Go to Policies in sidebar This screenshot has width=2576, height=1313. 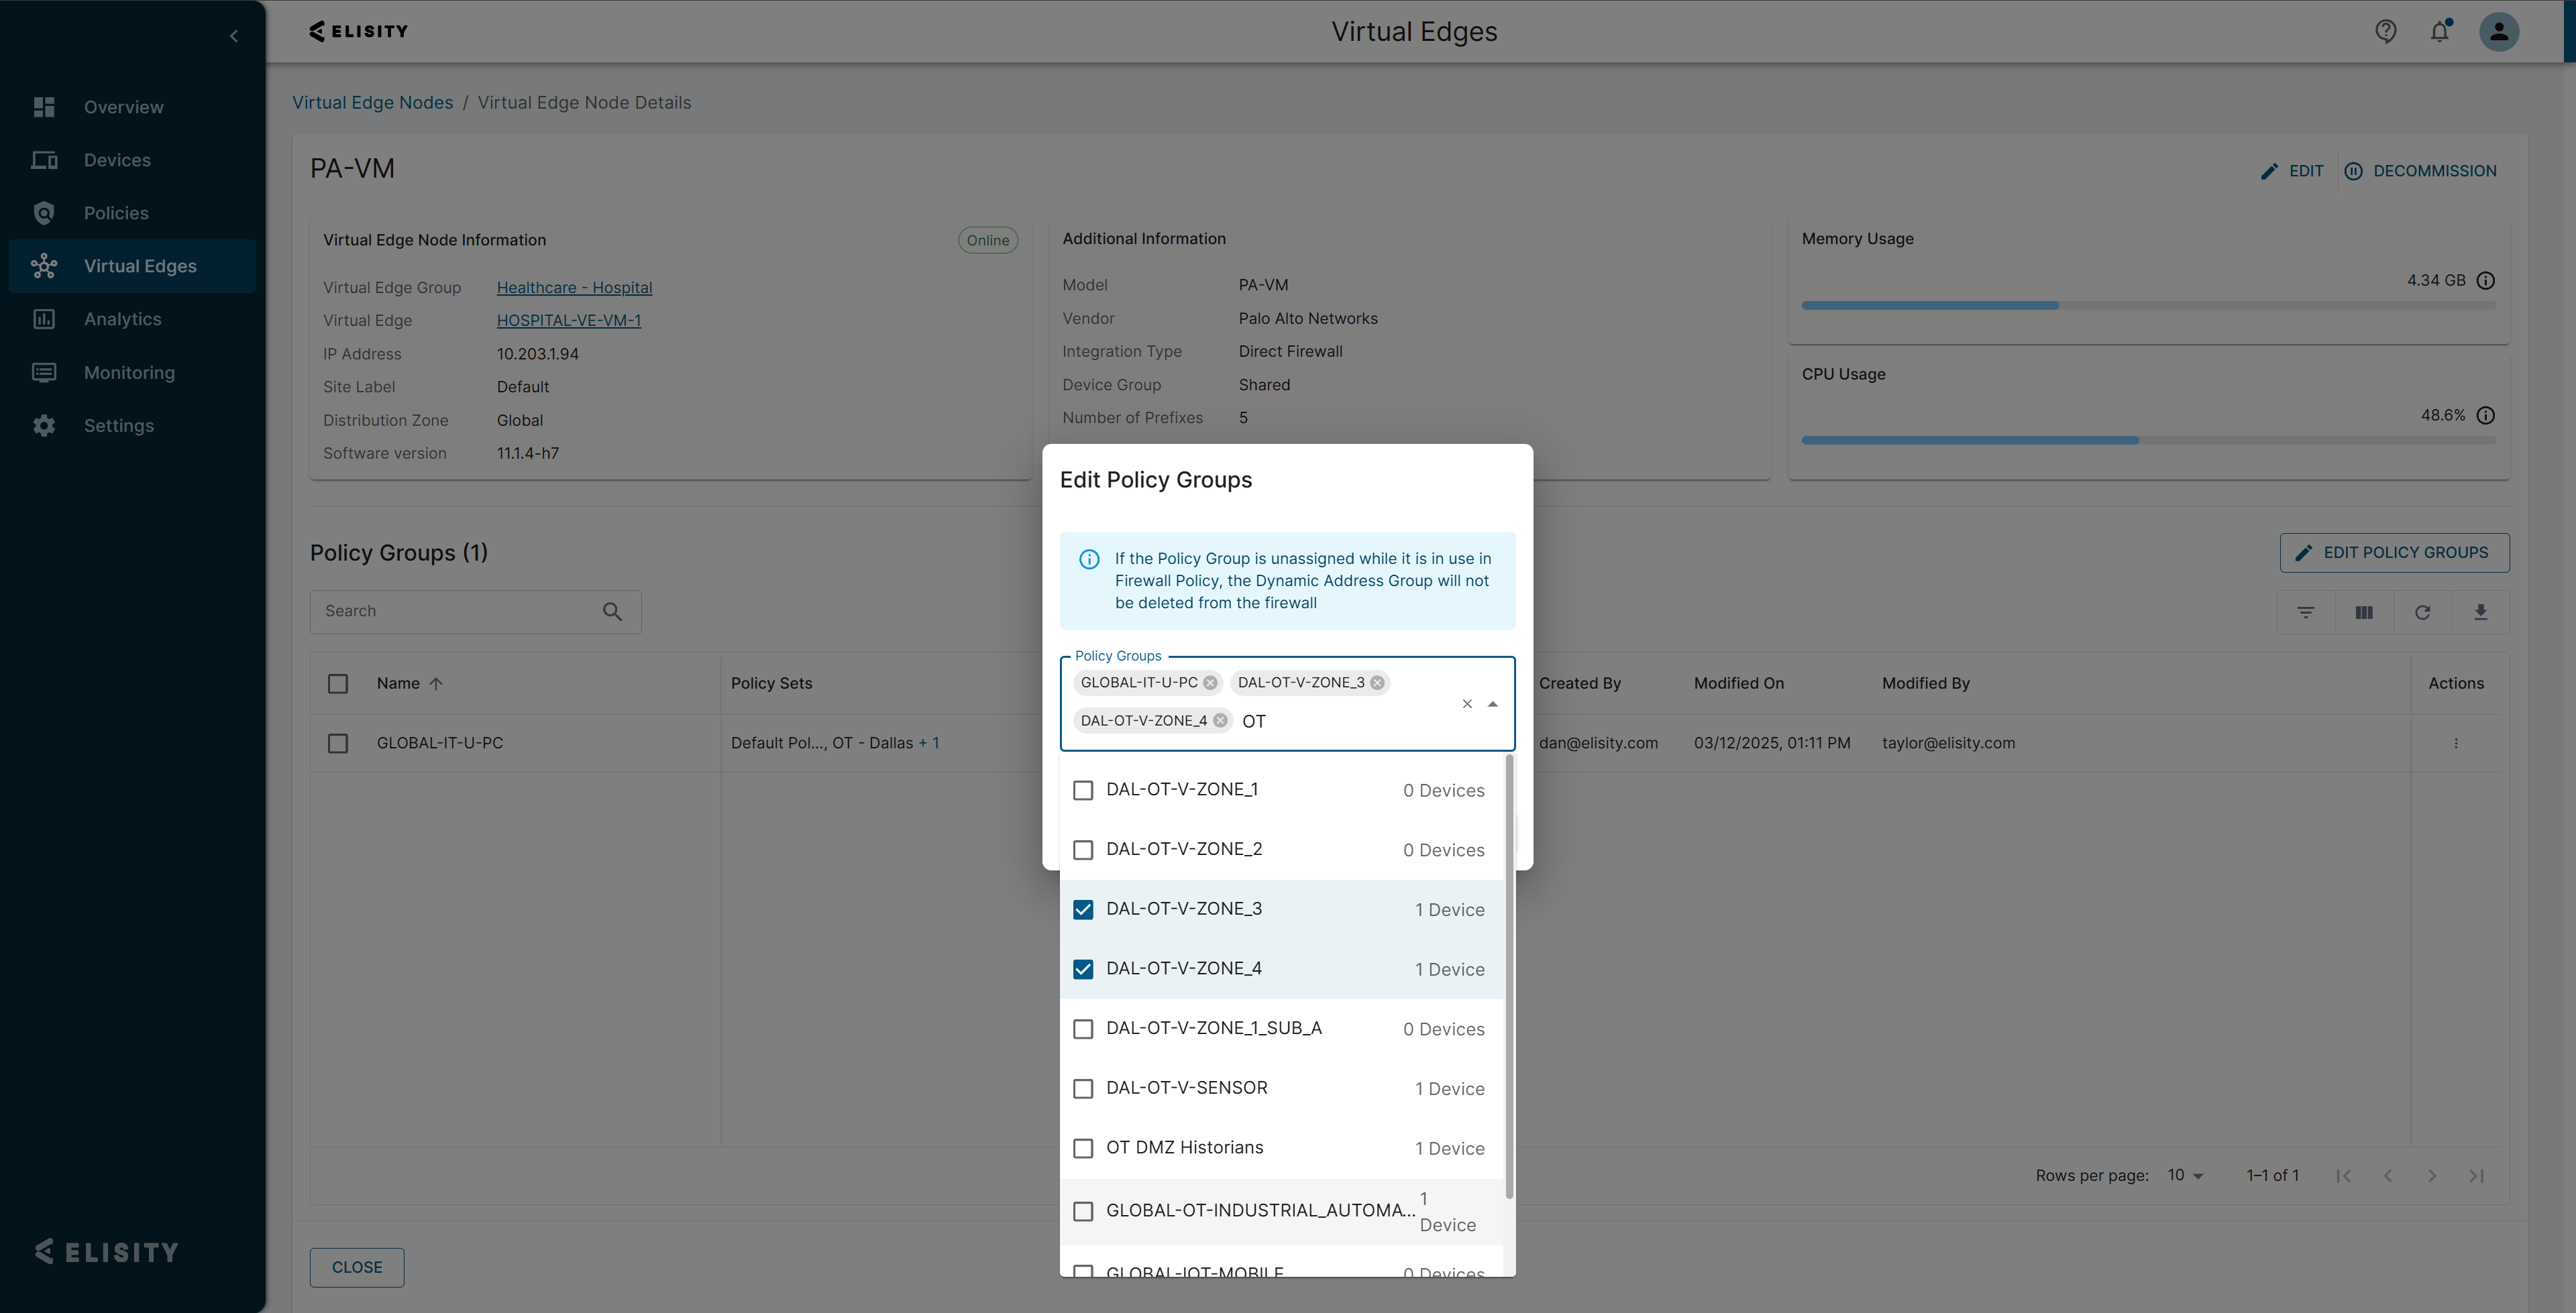(x=116, y=213)
